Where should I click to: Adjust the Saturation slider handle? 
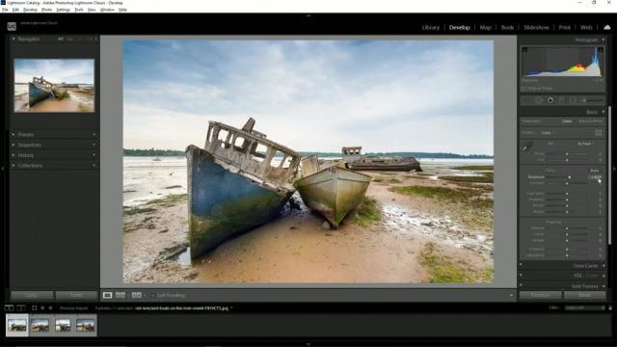[x=567, y=255]
